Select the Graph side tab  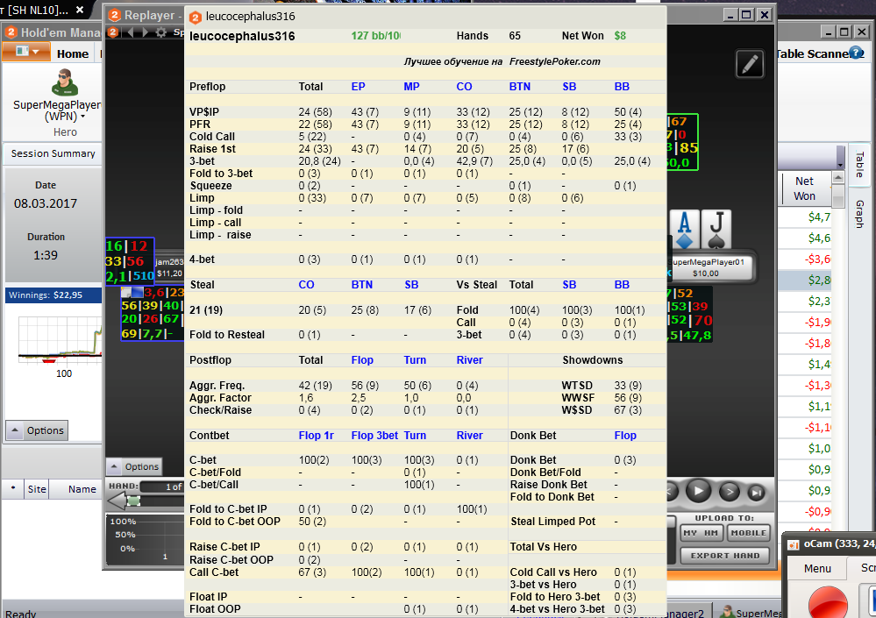[x=860, y=214]
